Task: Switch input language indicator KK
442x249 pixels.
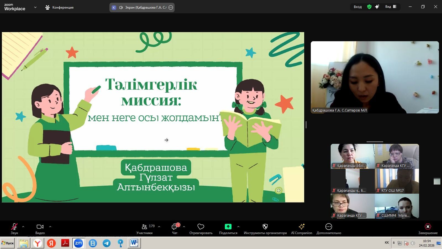Action: 387,243
